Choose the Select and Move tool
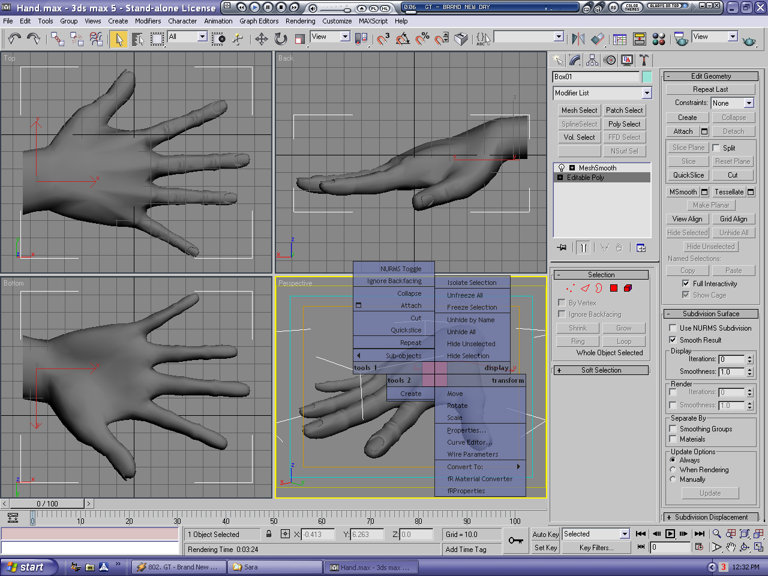This screenshot has height=576, width=768. [262, 39]
